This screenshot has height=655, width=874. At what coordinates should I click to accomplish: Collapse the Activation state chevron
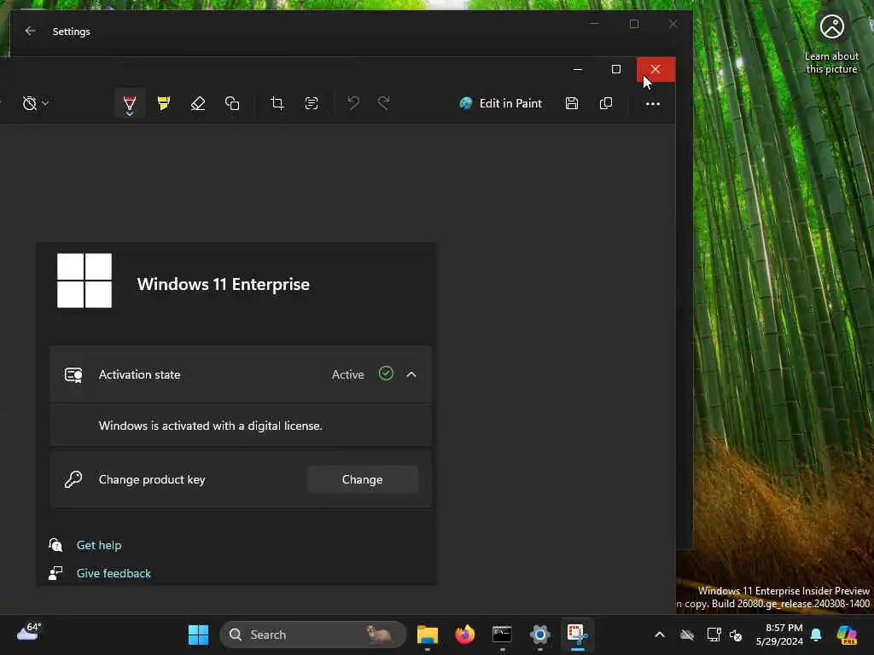pos(411,374)
